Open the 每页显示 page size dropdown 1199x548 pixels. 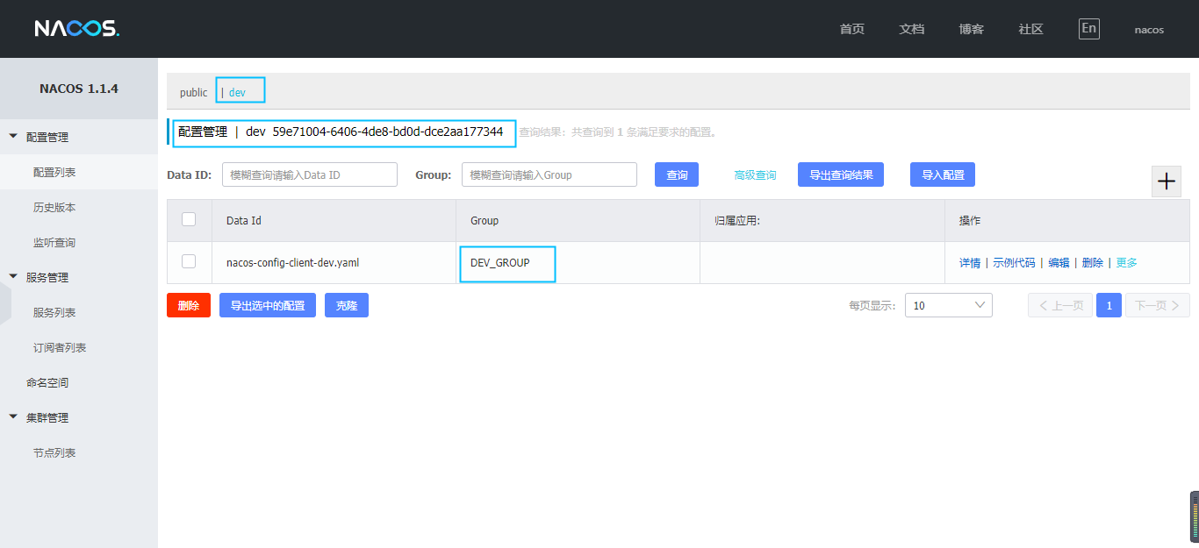948,305
